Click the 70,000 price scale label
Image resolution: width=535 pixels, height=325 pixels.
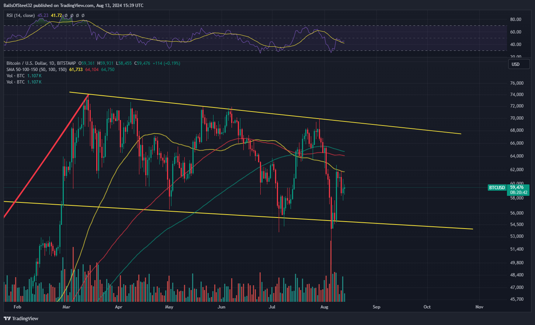click(x=517, y=118)
